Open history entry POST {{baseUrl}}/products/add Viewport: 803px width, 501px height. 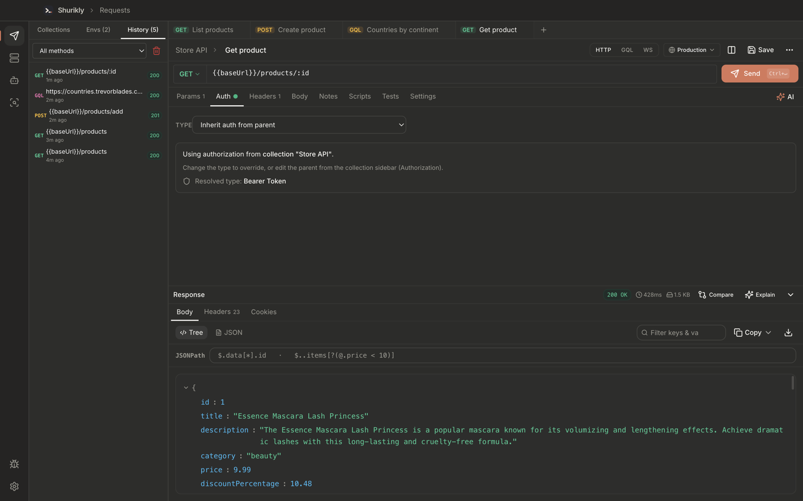point(98,115)
